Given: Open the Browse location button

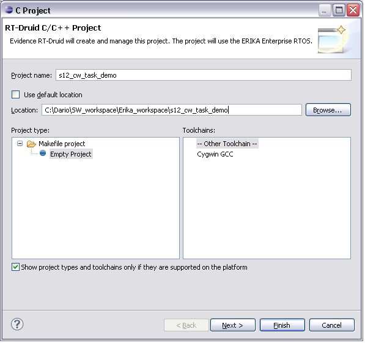Looking at the screenshot, I should [x=328, y=111].
